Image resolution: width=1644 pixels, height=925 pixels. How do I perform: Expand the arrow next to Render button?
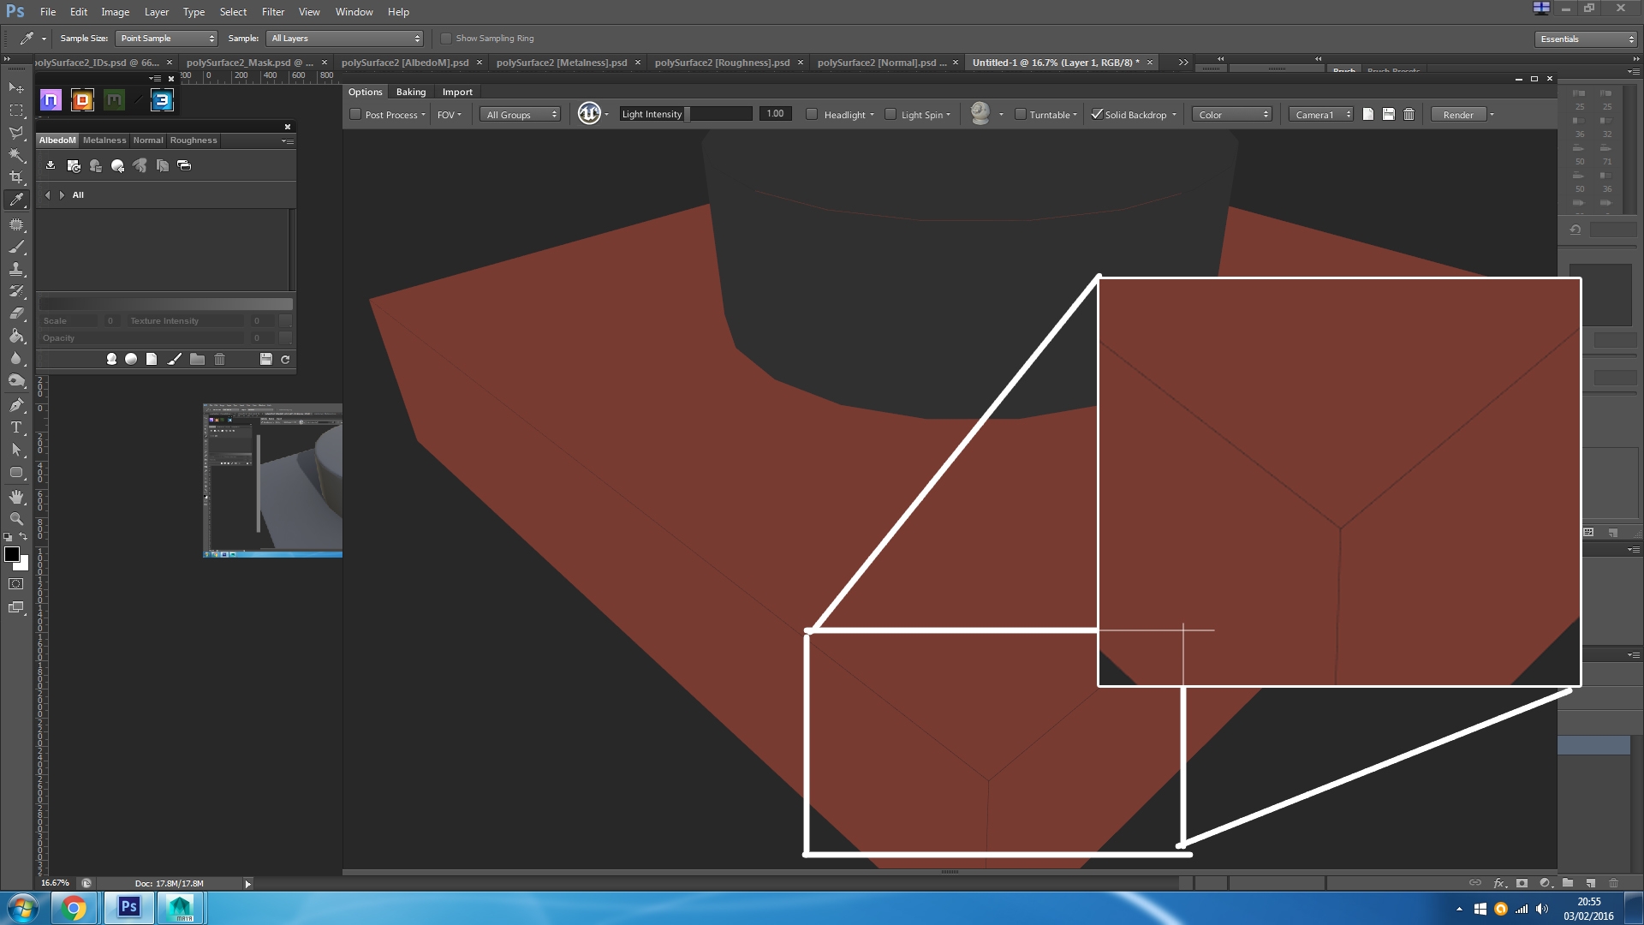point(1492,115)
